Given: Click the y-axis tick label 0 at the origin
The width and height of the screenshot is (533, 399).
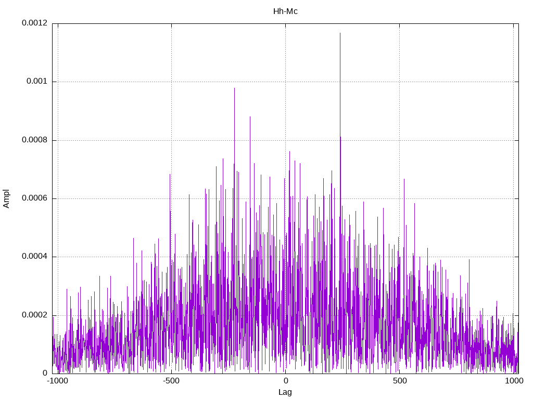Looking at the screenshot, I should (x=45, y=373).
